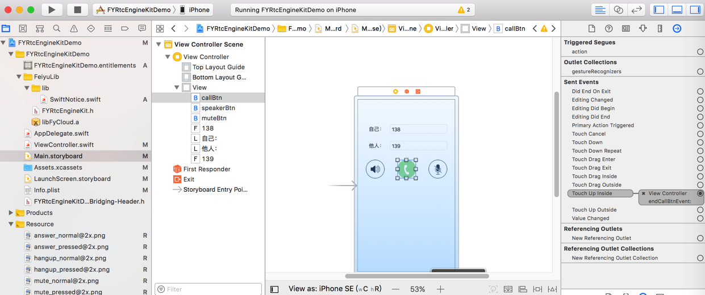Select ViewController.swift in navigator
This screenshot has width=705, height=295.
64,145
